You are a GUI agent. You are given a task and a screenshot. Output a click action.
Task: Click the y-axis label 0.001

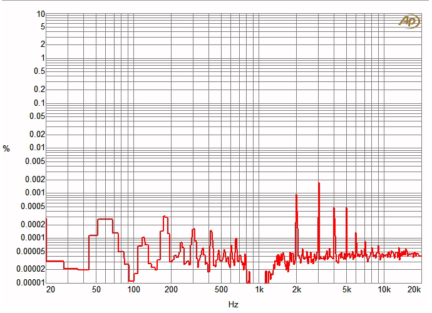coord(35,192)
